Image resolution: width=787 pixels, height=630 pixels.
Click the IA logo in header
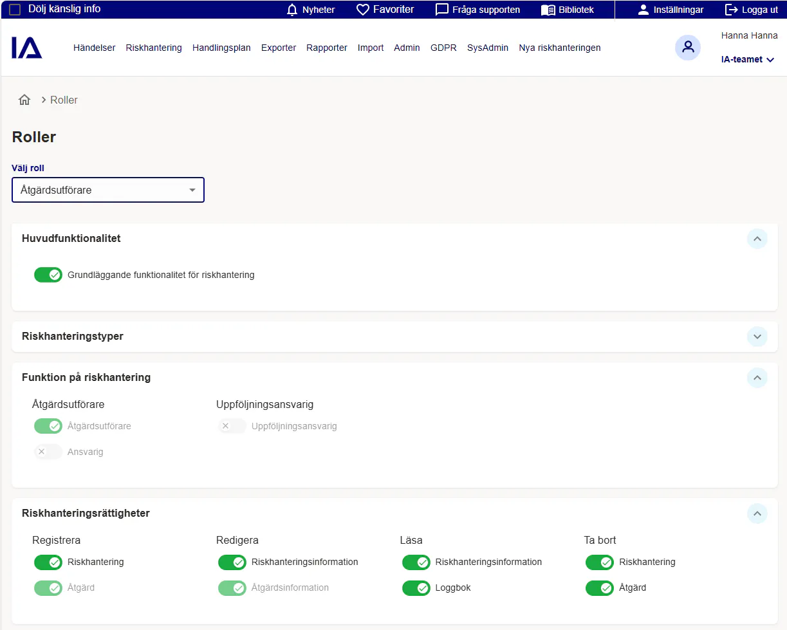click(26, 48)
